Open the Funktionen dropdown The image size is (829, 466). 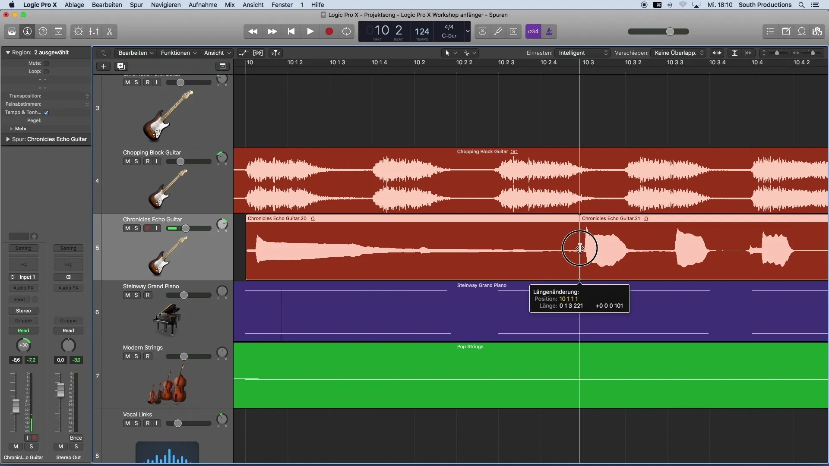pyautogui.click(x=178, y=53)
